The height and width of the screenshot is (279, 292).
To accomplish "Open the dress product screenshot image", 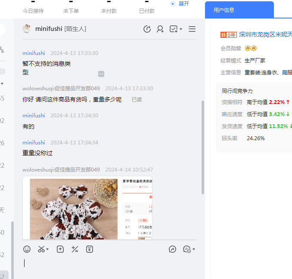I will tap(87, 208).
